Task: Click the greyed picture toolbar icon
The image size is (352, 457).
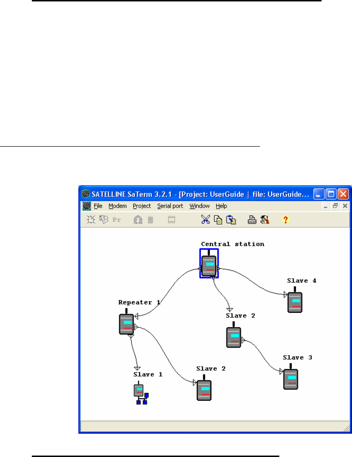Action: pyautogui.click(x=104, y=219)
